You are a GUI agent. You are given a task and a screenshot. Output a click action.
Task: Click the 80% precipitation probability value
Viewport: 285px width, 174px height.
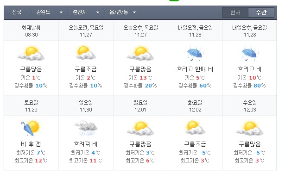coord(260,86)
